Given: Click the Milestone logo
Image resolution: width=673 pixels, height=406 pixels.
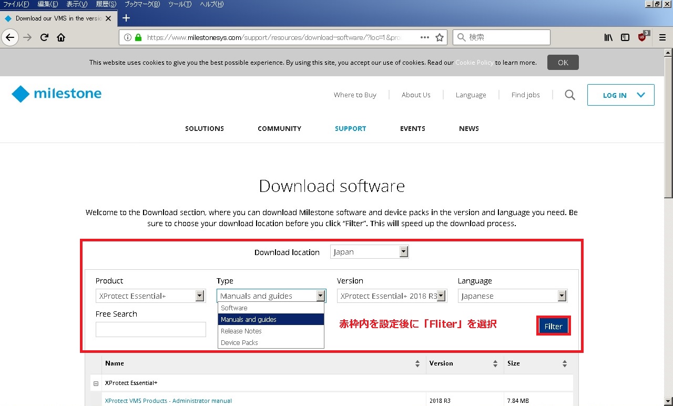Looking at the screenshot, I should [56, 94].
